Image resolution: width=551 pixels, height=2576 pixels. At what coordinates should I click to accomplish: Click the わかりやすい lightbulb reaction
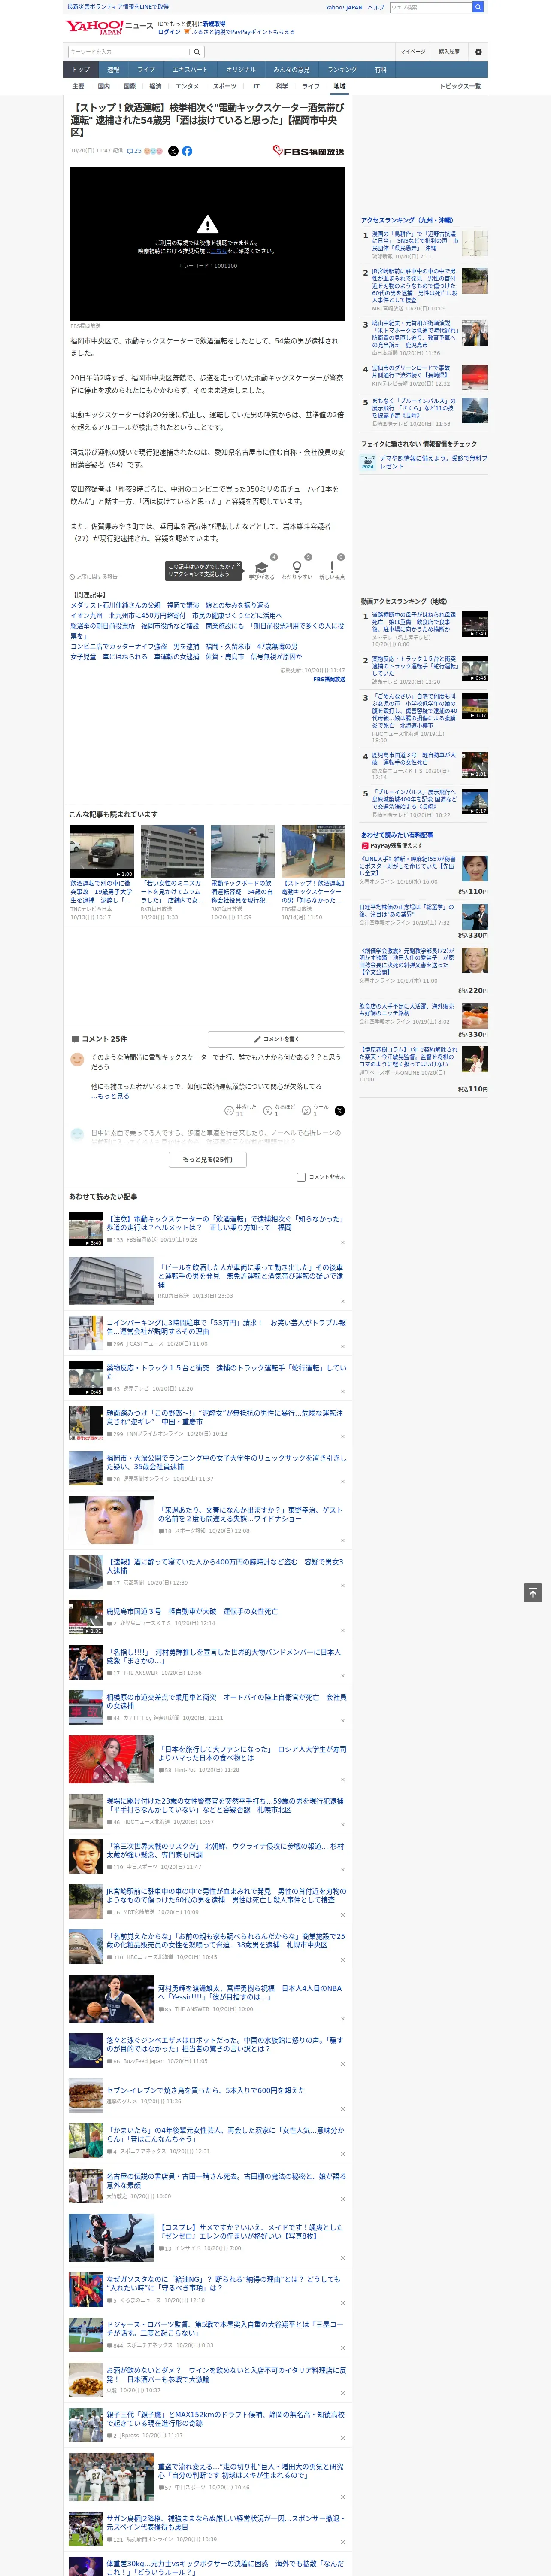(x=296, y=568)
